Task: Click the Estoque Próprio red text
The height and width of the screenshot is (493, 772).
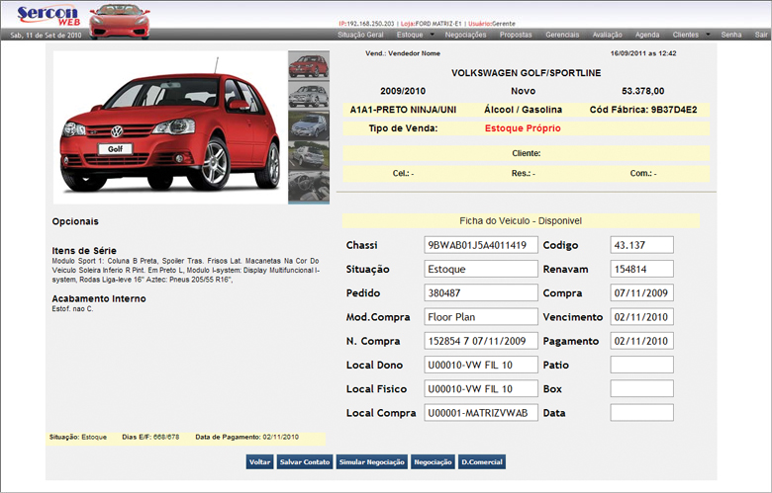Action: [523, 128]
